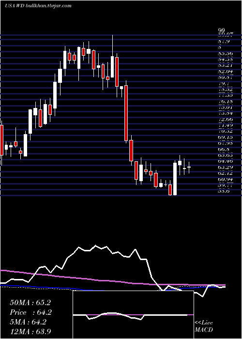The width and height of the screenshot is (242, 339).
Task: Click the 82.04 price axis label
Action: click(225, 71)
